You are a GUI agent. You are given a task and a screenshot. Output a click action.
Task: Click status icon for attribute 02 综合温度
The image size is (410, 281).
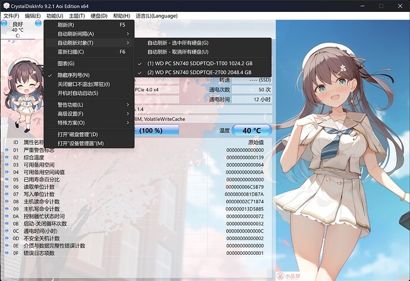point(7,158)
